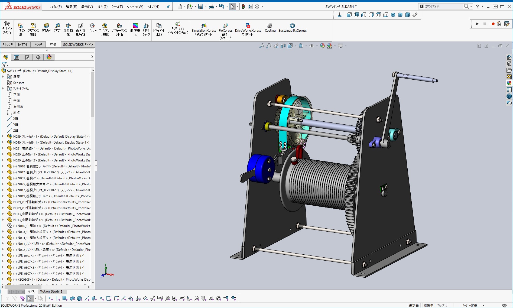Viewport: 513px width, 308px height.
Task: Expand N040_フレームB<1> tree node
Action: click(3, 142)
